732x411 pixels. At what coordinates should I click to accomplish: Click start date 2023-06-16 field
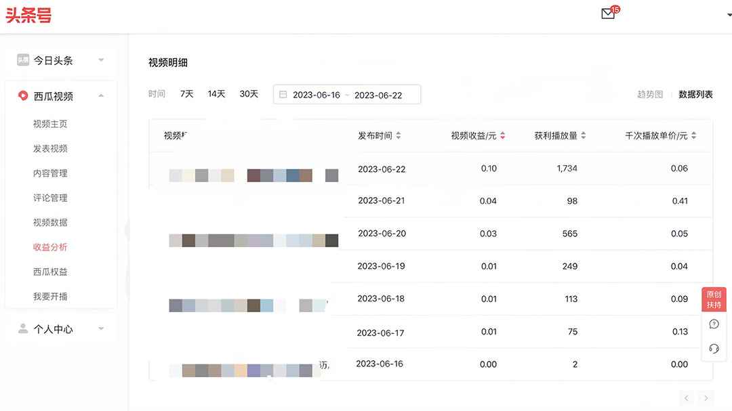(x=316, y=95)
